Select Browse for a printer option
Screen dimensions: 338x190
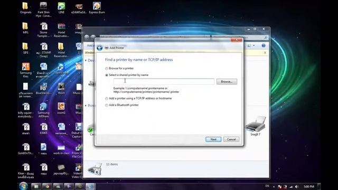120,68
